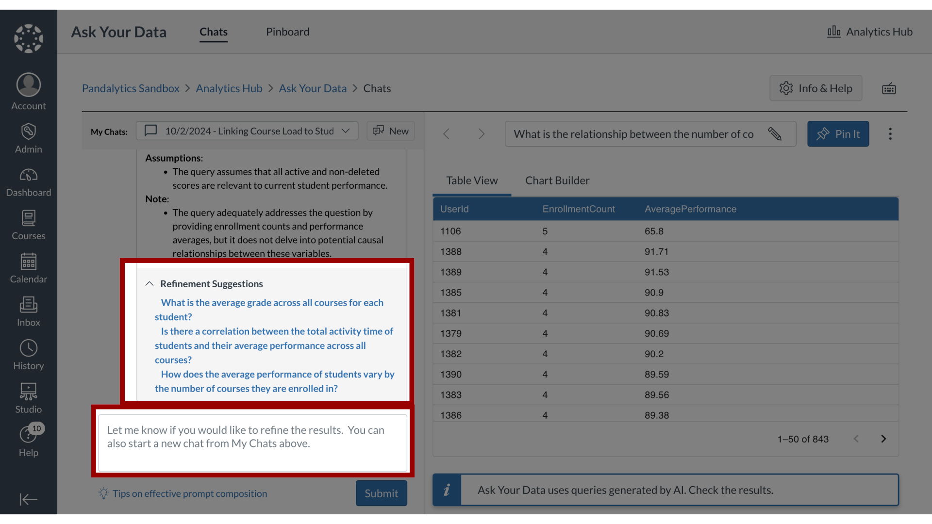Image resolution: width=932 pixels, height=524 pixels.
Task: Click the three-dot menu on right
Action: pyautogui.click(x=890, y=134)
